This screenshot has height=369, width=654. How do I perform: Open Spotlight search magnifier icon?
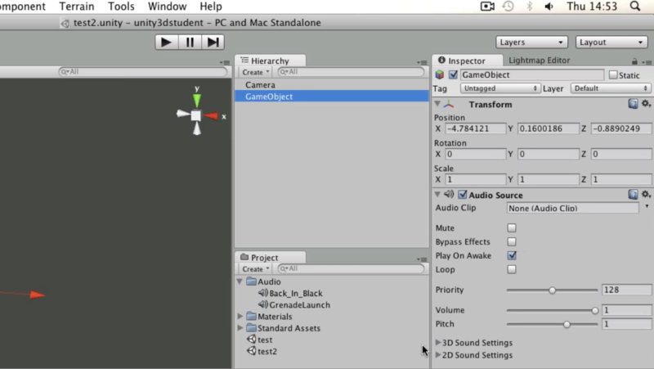[635, 7]
